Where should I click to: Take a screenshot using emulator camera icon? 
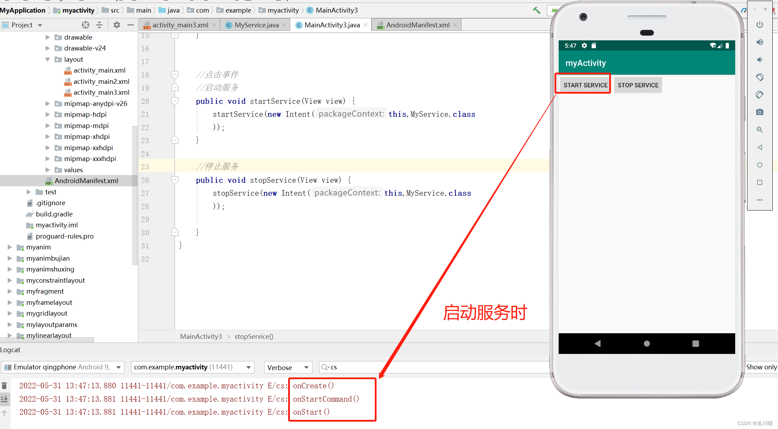(x=760, y=112)
